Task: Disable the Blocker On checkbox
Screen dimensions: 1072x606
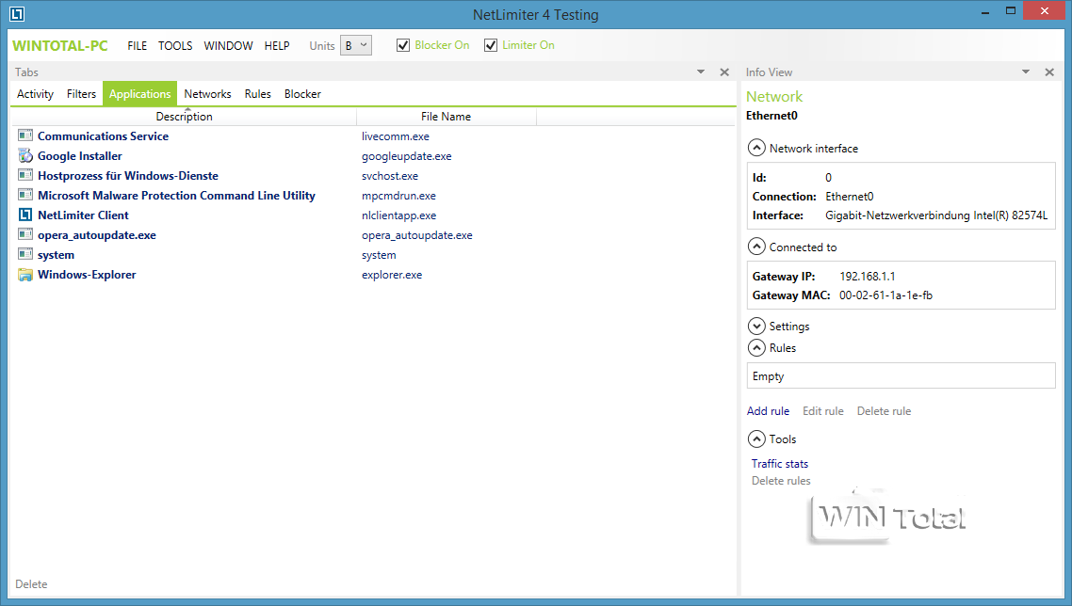Action: (x=403, y=45)
